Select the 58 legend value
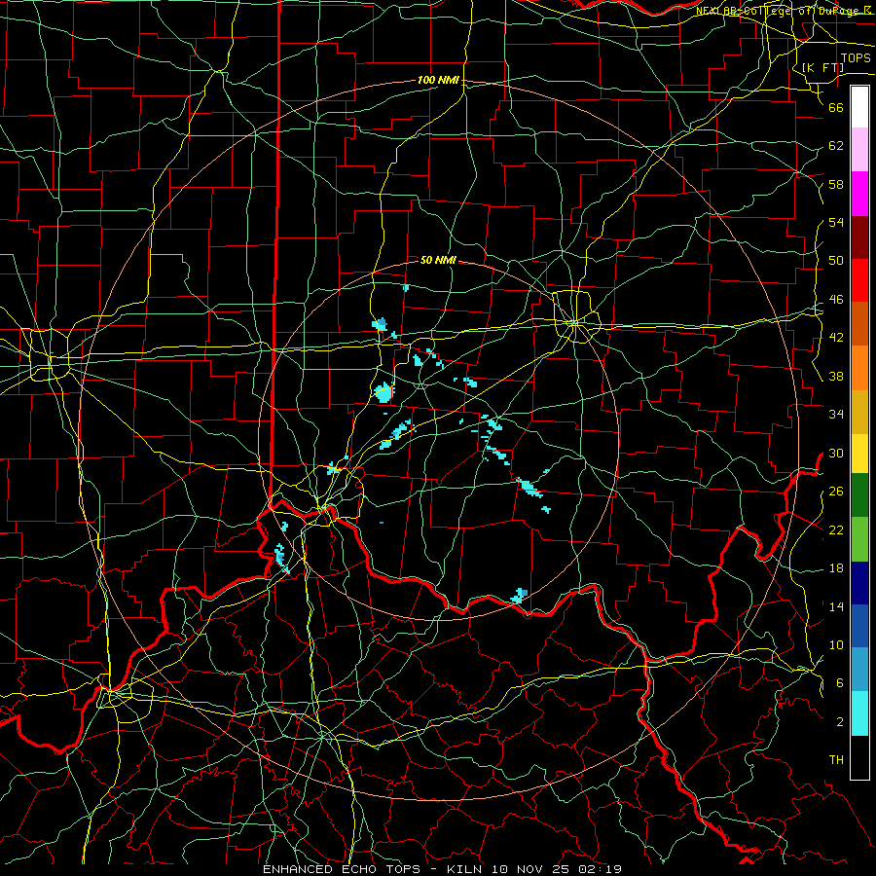This screenshot has height=876, width=876. click(836, 184)
